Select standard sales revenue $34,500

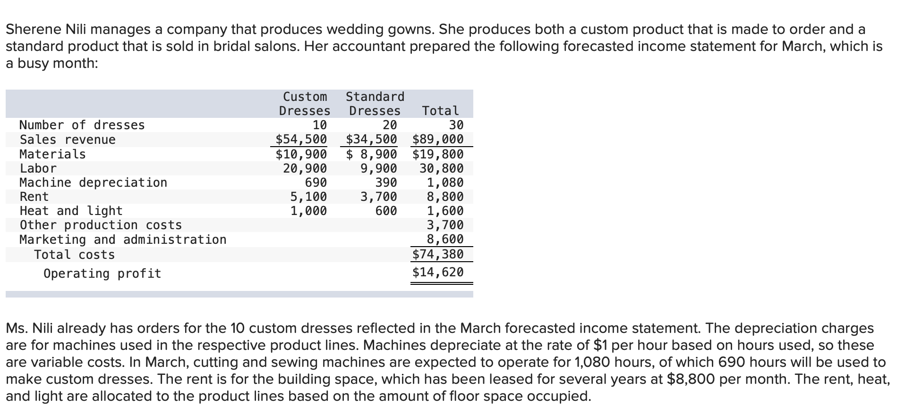[371, 140]
